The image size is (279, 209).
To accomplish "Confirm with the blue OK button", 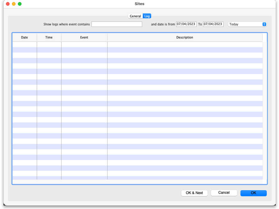I will [253, 193].
